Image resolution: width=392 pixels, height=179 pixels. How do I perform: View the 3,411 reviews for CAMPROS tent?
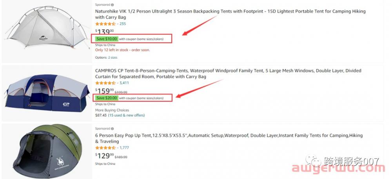pyautogui.click(x=124, y=83)
